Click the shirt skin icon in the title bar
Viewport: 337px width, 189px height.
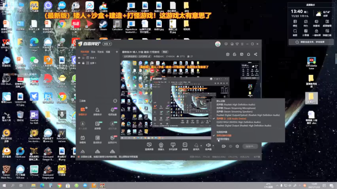point(237,44)
